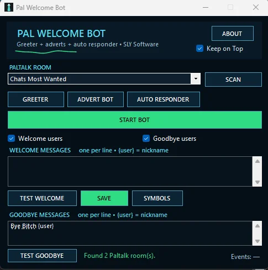Expand the Paltalk Room dropdown arrow

[196, 79]
